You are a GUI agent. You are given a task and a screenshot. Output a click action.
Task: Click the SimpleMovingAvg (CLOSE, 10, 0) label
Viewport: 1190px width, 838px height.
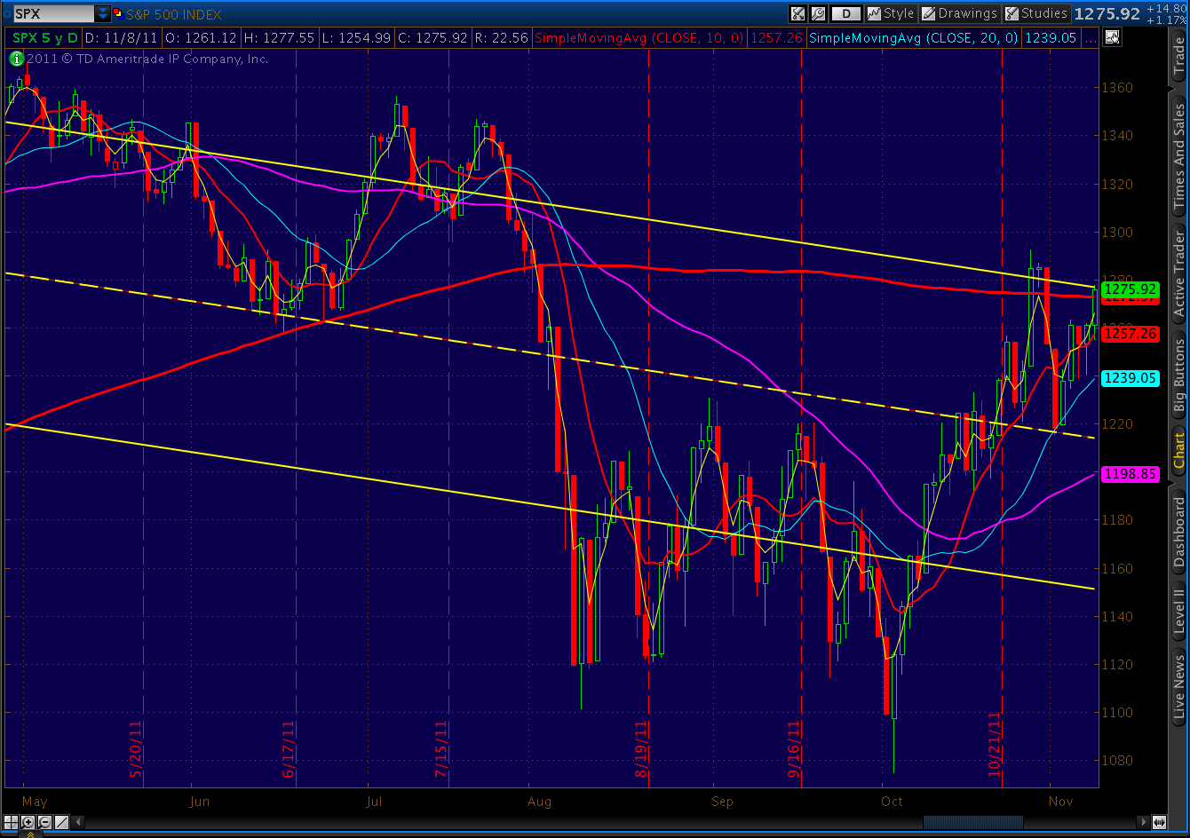[x=639, y=38]
